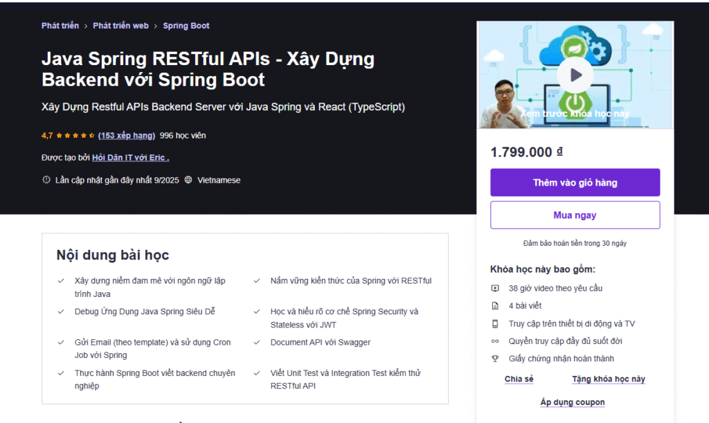Expand the Áp dụng coupon option
This screenshot has width=709, height=423.
[x=572, y=402]
